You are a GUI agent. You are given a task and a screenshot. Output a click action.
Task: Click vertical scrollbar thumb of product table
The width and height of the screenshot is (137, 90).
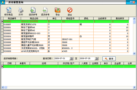point(134,22)
